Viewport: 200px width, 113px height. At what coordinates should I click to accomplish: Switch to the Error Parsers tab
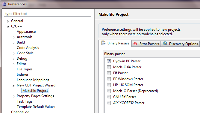point(146,44)
